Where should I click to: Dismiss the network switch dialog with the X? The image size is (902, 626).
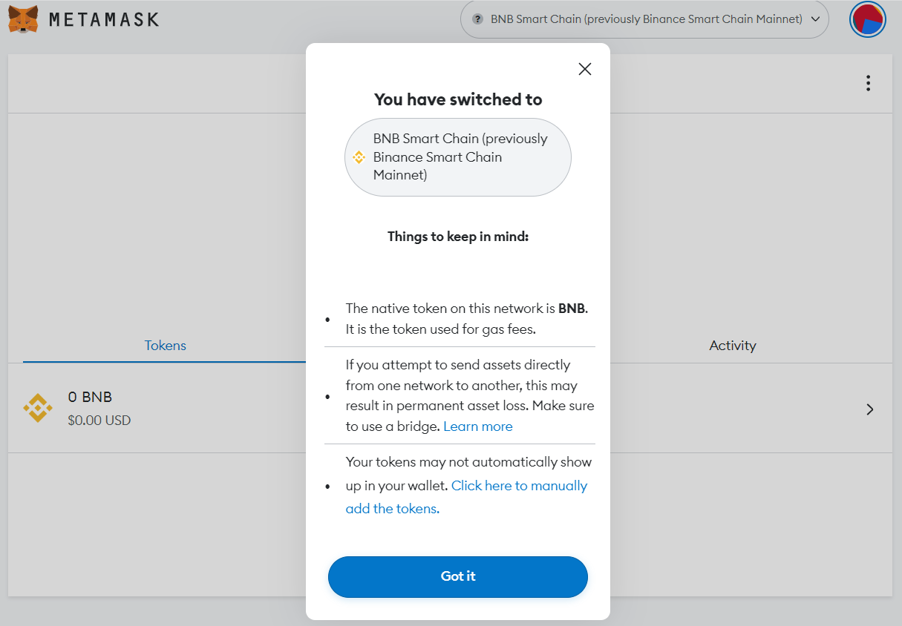[584, 68]
